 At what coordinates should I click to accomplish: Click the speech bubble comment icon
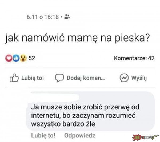click(59, 78)
